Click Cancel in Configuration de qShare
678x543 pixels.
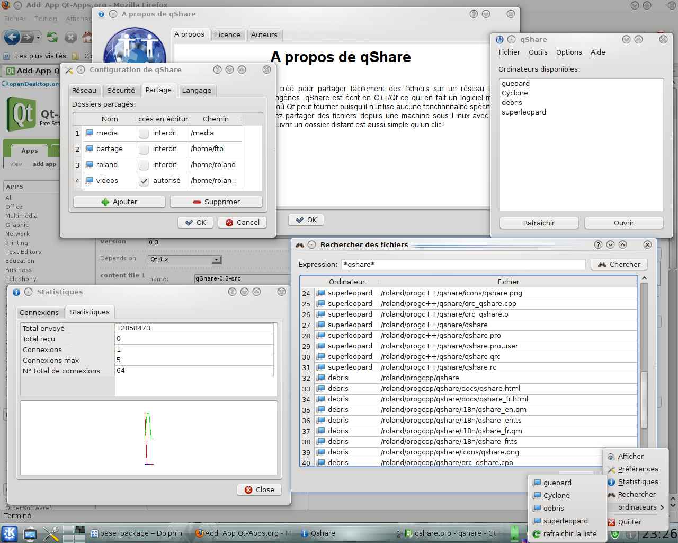243,222
